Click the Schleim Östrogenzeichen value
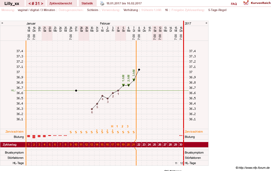 click(93, 10)
